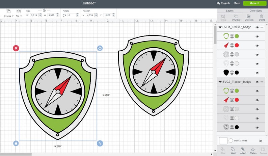This screenshot has width=268, height=156.
Task: Click the Make It button
Action: [254, 3]
